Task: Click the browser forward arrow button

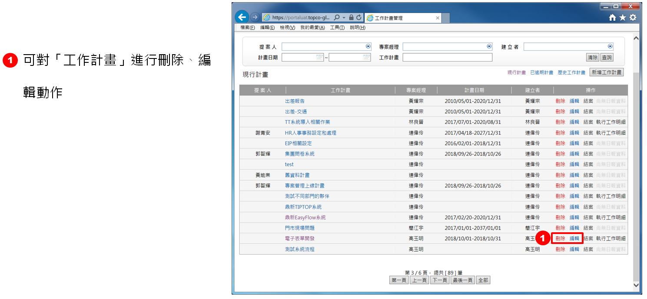Action: (255, 17)
